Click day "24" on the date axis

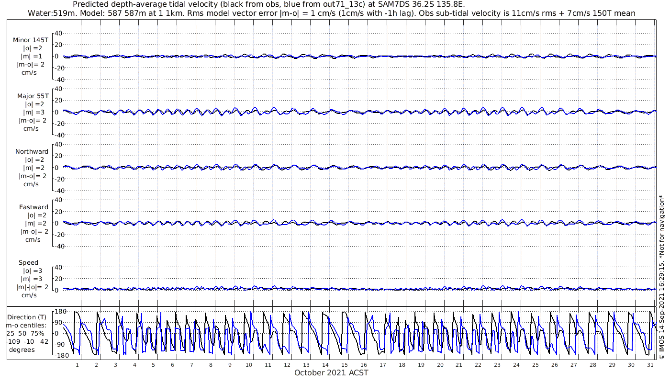516,365
